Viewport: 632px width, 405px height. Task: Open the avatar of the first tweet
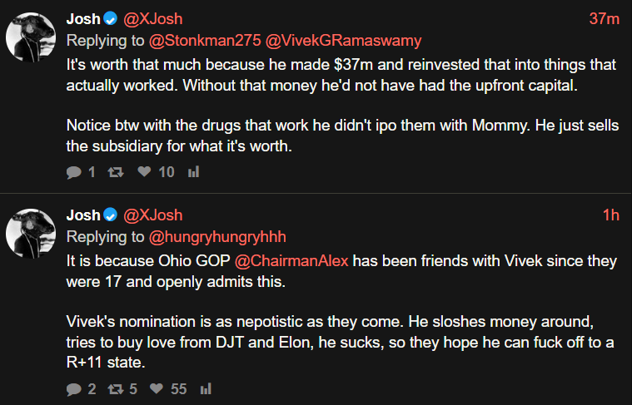[31, 37]
